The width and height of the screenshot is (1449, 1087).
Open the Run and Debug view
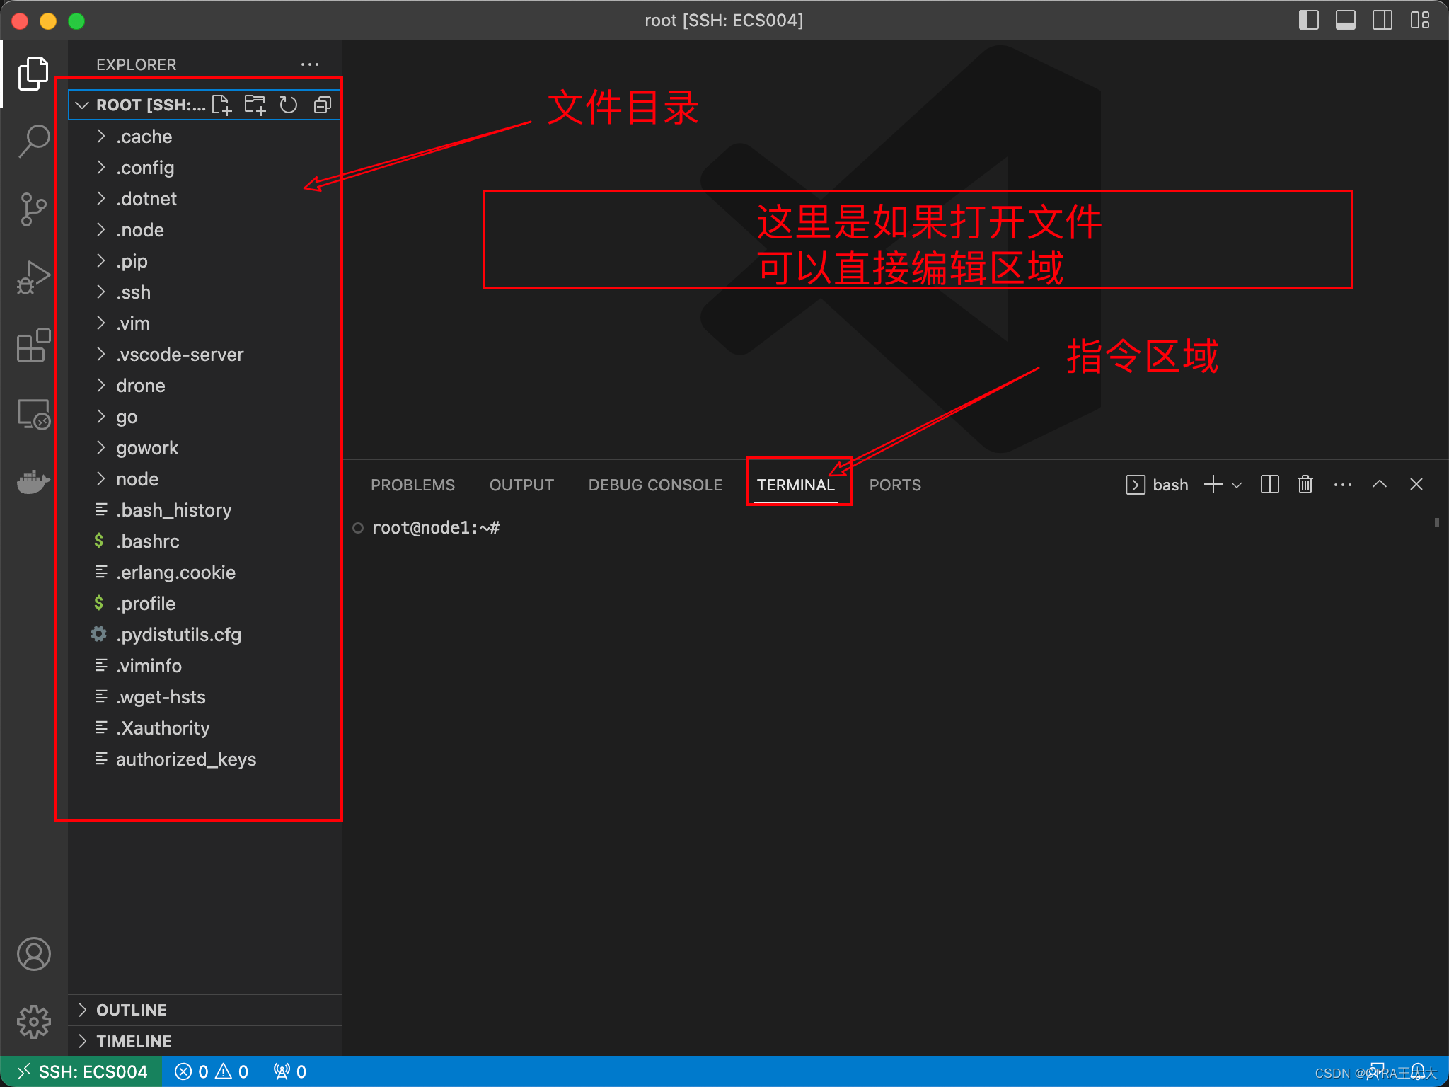coord(33,277)
